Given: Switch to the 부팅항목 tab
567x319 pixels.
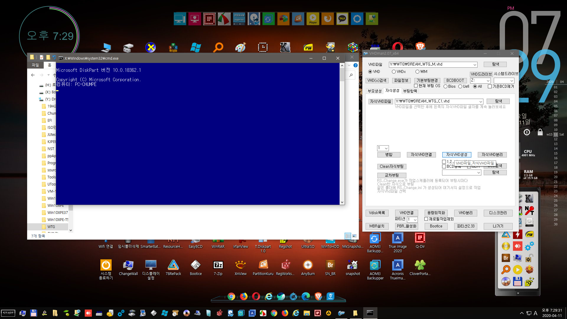Looking at the screenshot, I should click(410, 91).
